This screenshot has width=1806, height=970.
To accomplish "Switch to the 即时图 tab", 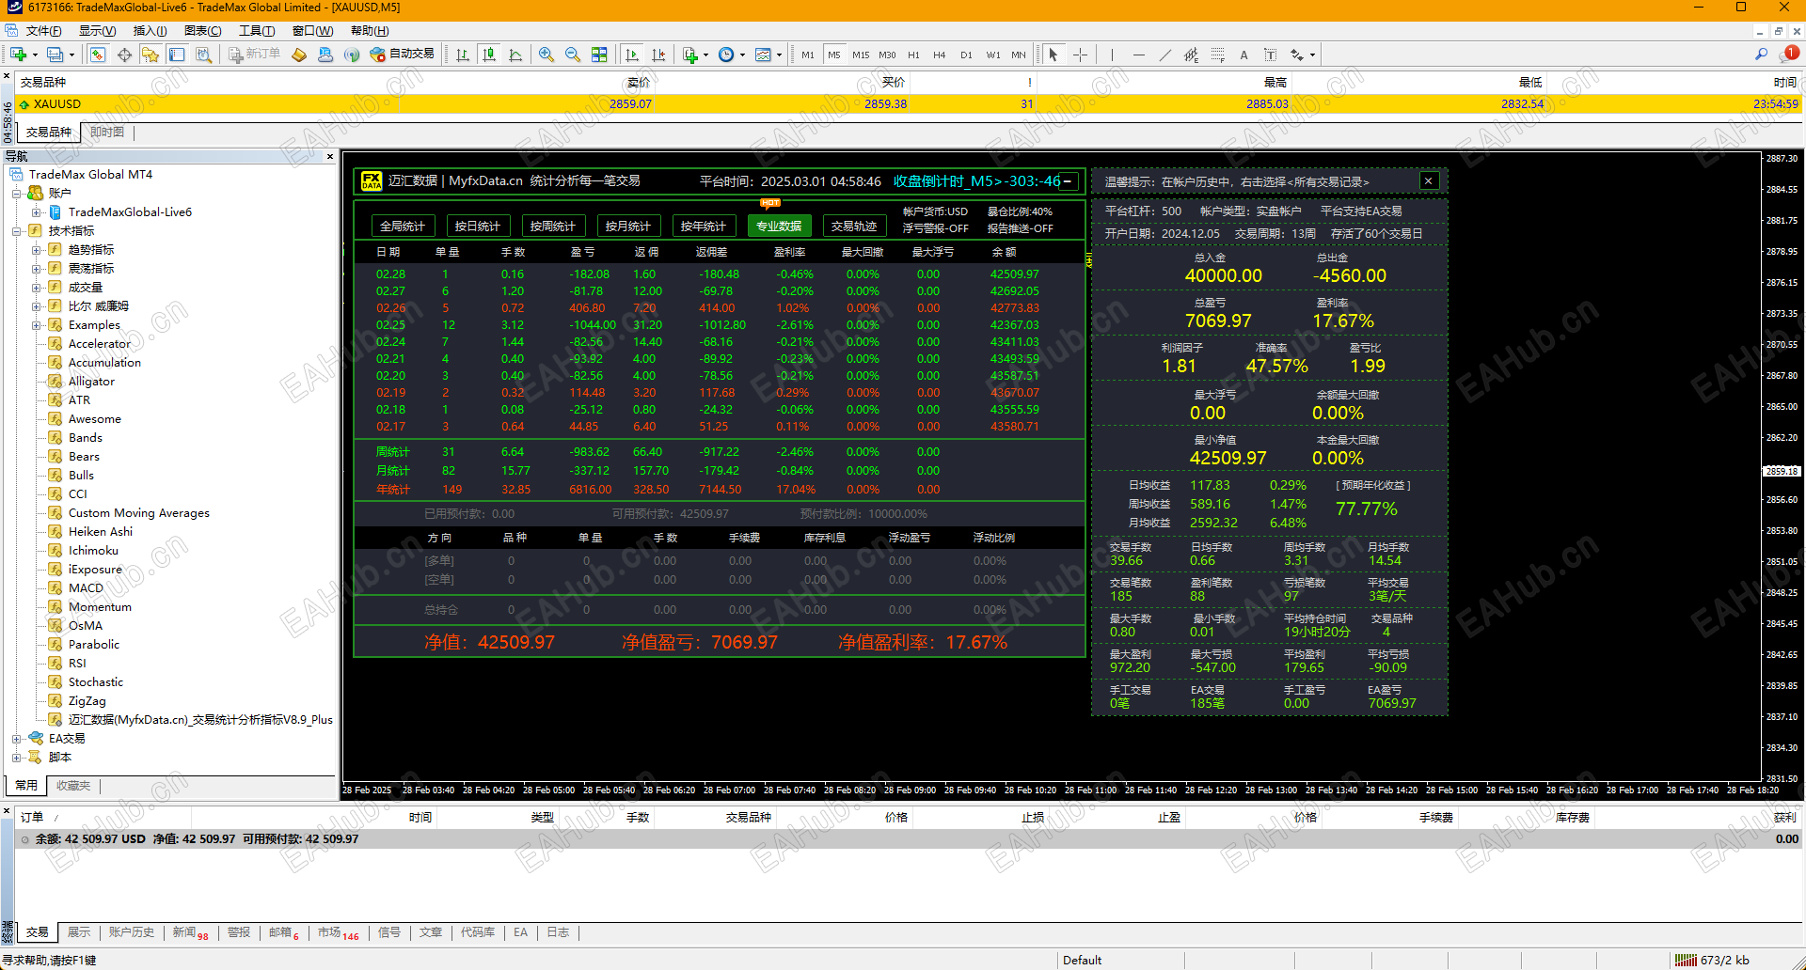I will coord(107,133).
